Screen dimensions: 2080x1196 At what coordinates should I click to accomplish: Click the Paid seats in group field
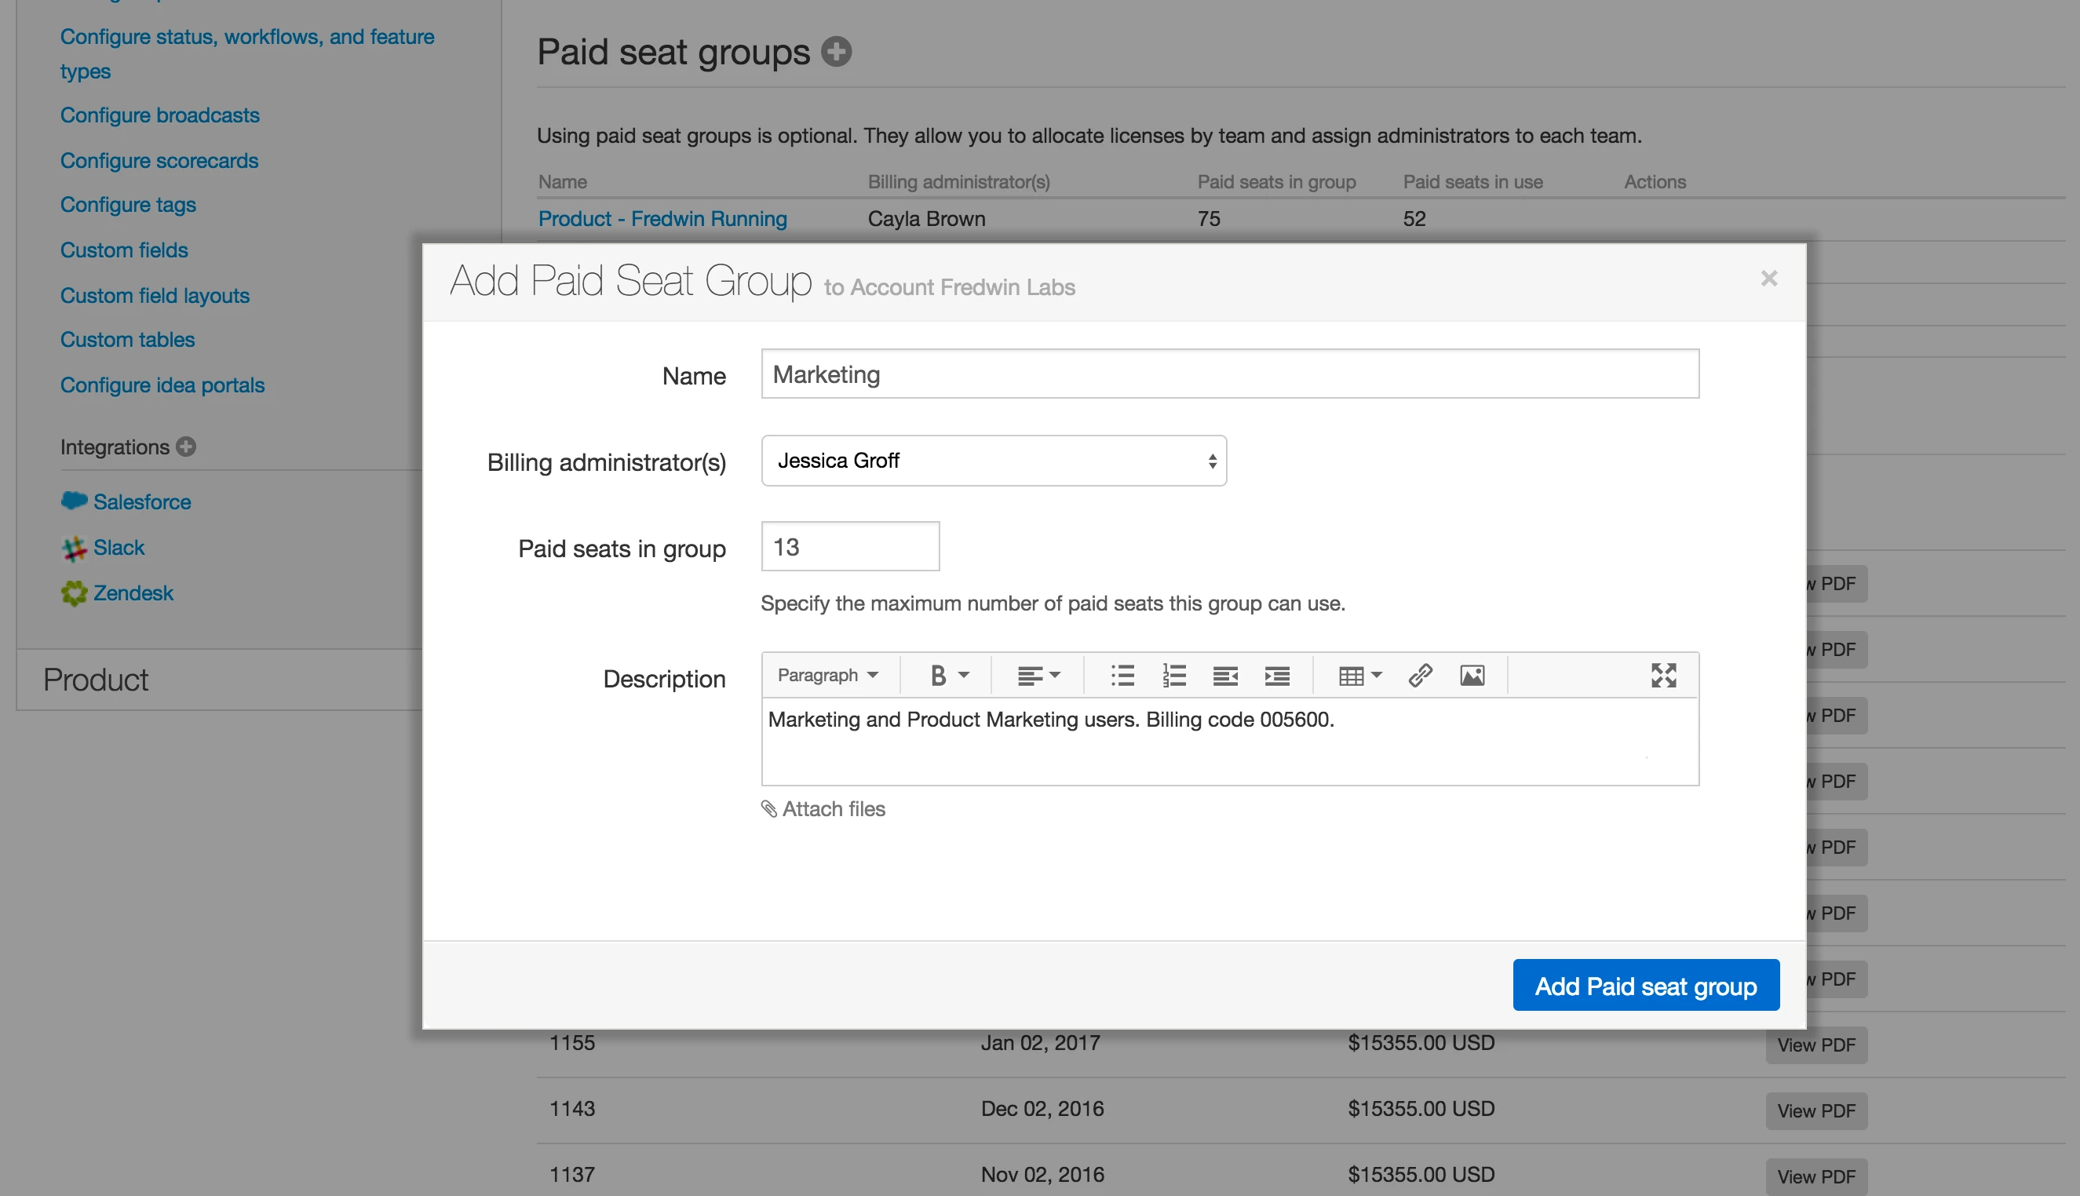[x=849, y=547]
